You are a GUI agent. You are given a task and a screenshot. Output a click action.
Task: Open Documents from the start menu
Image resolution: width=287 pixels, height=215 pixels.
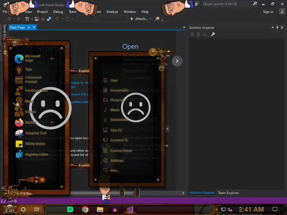point(116,90)
